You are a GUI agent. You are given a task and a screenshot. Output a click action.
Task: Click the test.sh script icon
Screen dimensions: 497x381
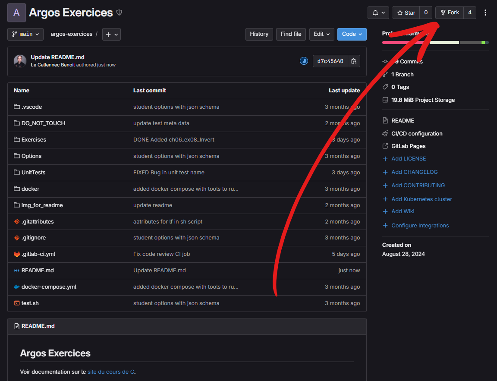click(17, 303)
